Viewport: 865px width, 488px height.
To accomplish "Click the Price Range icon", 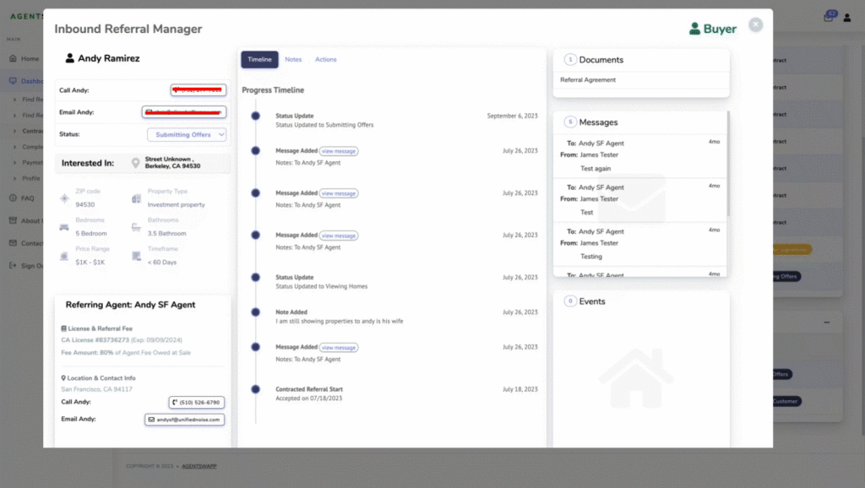I will (x=64, y=257).
